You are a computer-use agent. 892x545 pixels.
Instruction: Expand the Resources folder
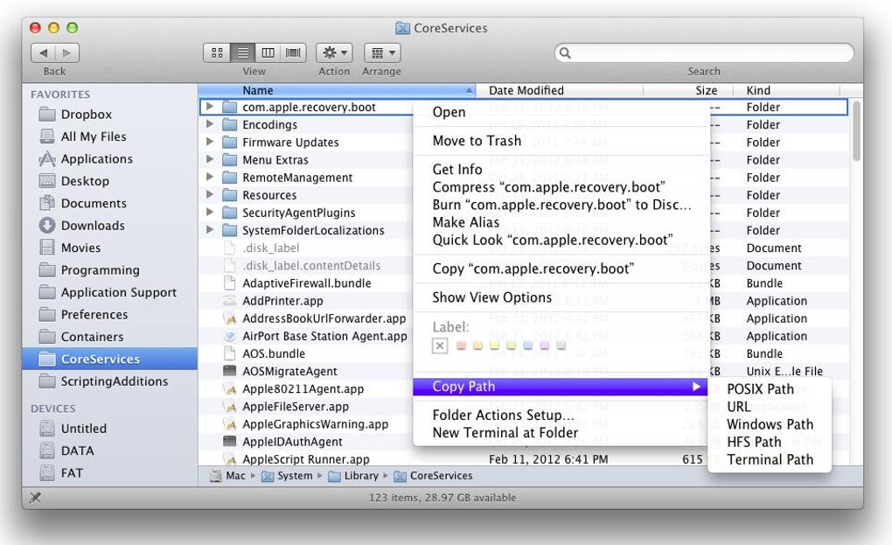(x=209, y=194)
